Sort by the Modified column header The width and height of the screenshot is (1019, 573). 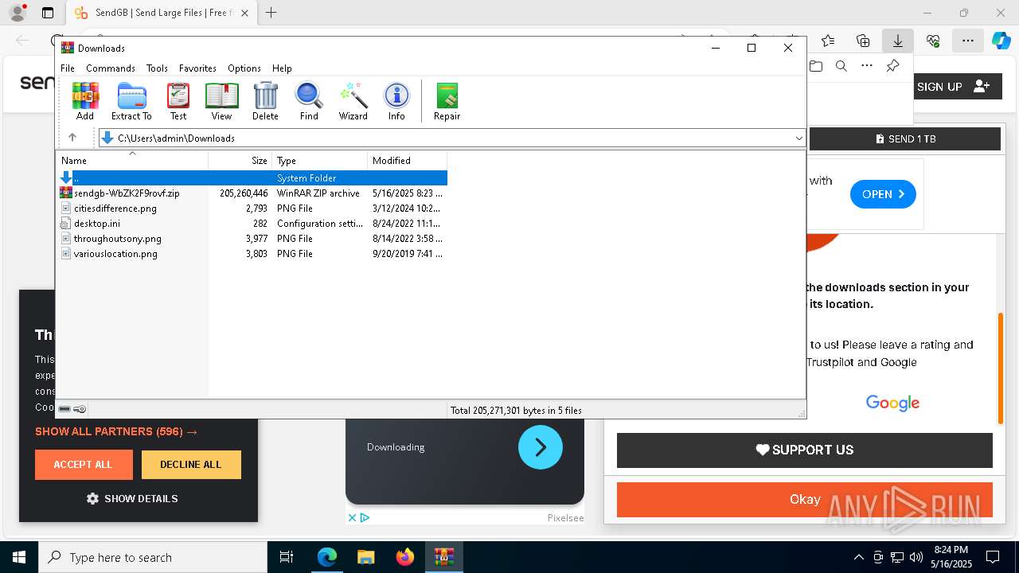tap(408, 160)
